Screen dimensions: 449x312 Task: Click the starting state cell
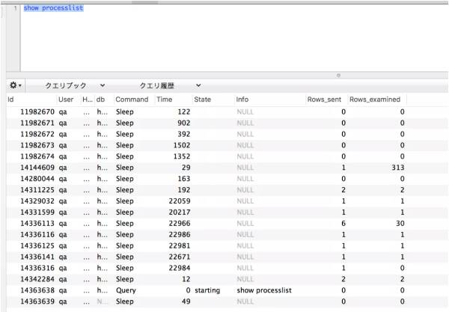tap(207, 290)
